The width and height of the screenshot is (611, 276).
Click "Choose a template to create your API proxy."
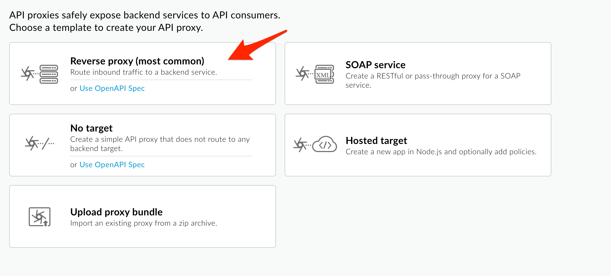point(106,28)
